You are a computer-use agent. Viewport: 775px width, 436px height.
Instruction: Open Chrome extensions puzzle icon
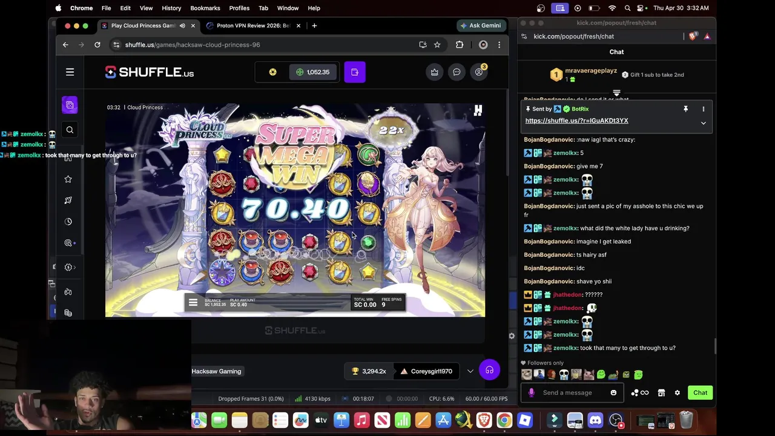click(460, 45)
